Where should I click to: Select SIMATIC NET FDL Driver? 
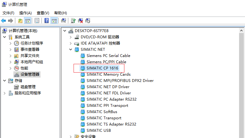pos(109,93)
